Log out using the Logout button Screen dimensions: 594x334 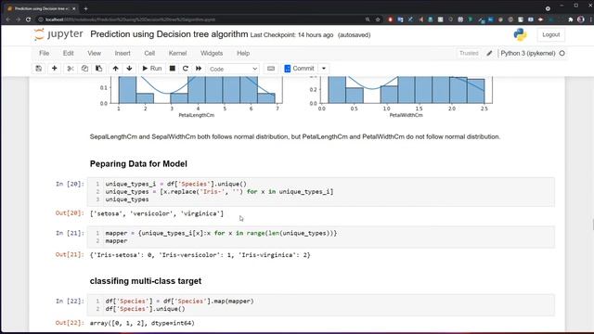coord(550,35)
